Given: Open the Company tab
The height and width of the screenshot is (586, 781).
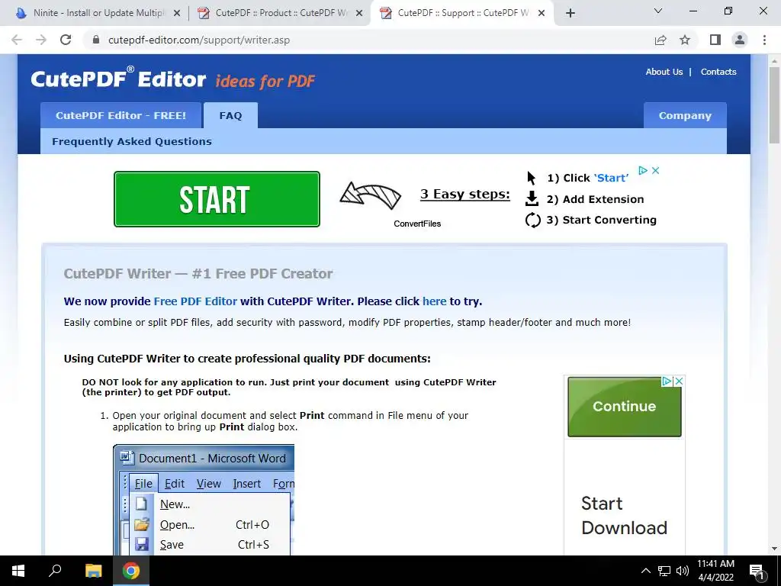Looking at the screenshot, I should (685, 116).
